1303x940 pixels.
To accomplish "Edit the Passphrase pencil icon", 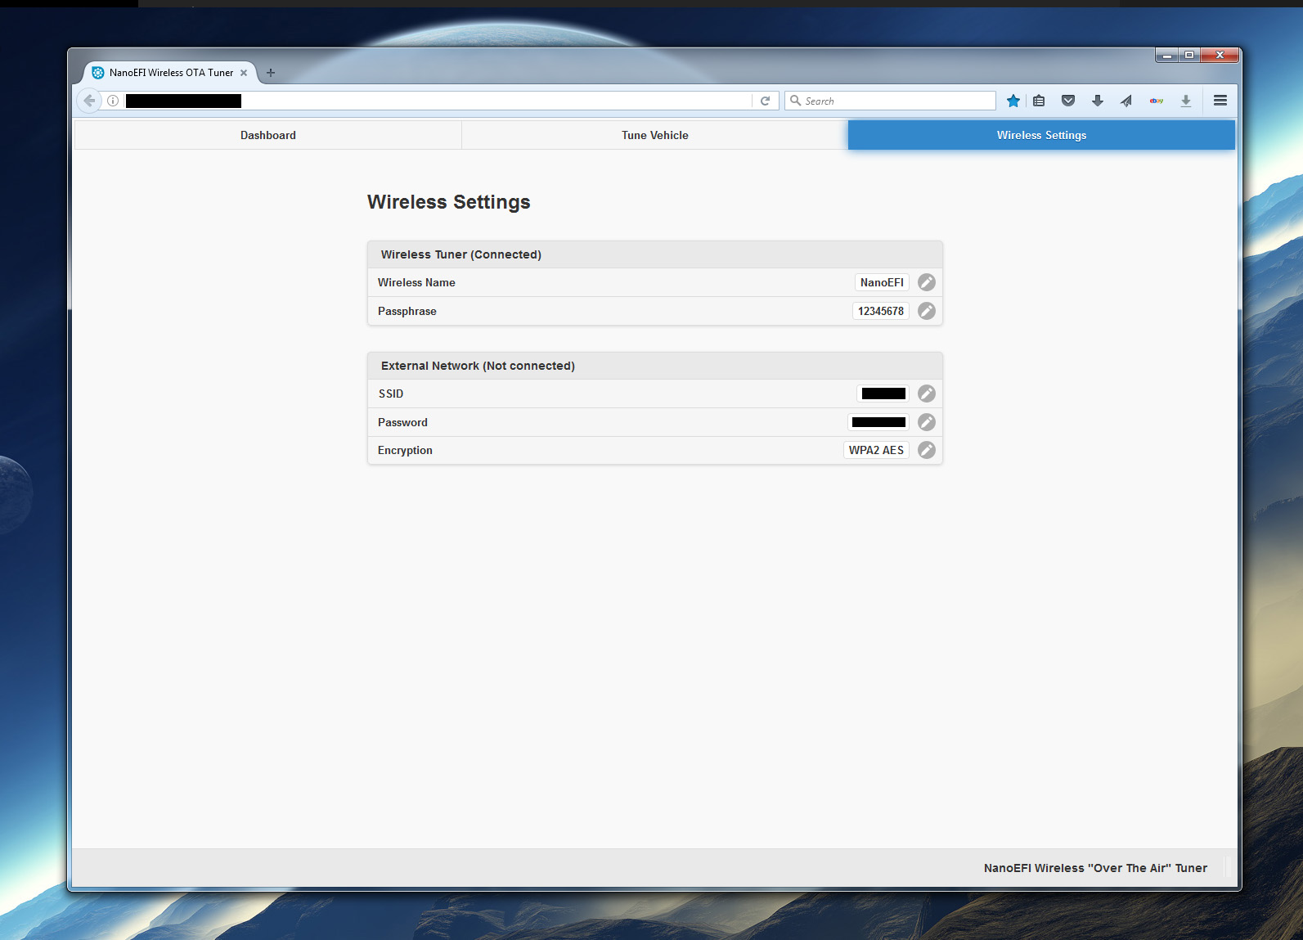I will coord(926,311).
